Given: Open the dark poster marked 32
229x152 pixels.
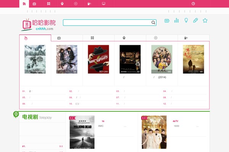Looking at the screenshot, I should click(x=130, y=59).
